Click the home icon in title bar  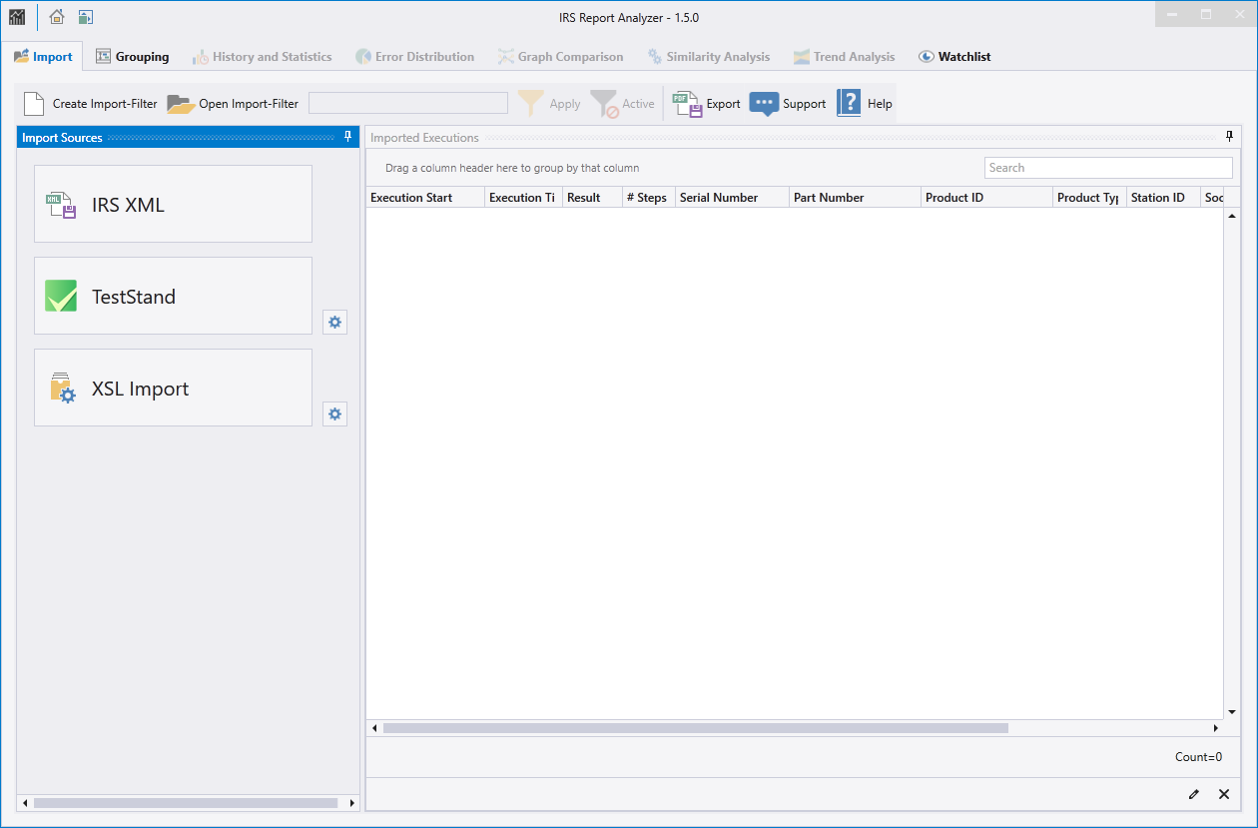pos(57,17)
